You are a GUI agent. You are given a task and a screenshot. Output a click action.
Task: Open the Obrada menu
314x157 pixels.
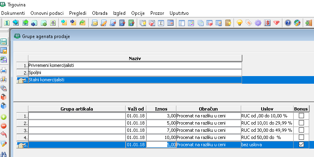coord(100,13)
